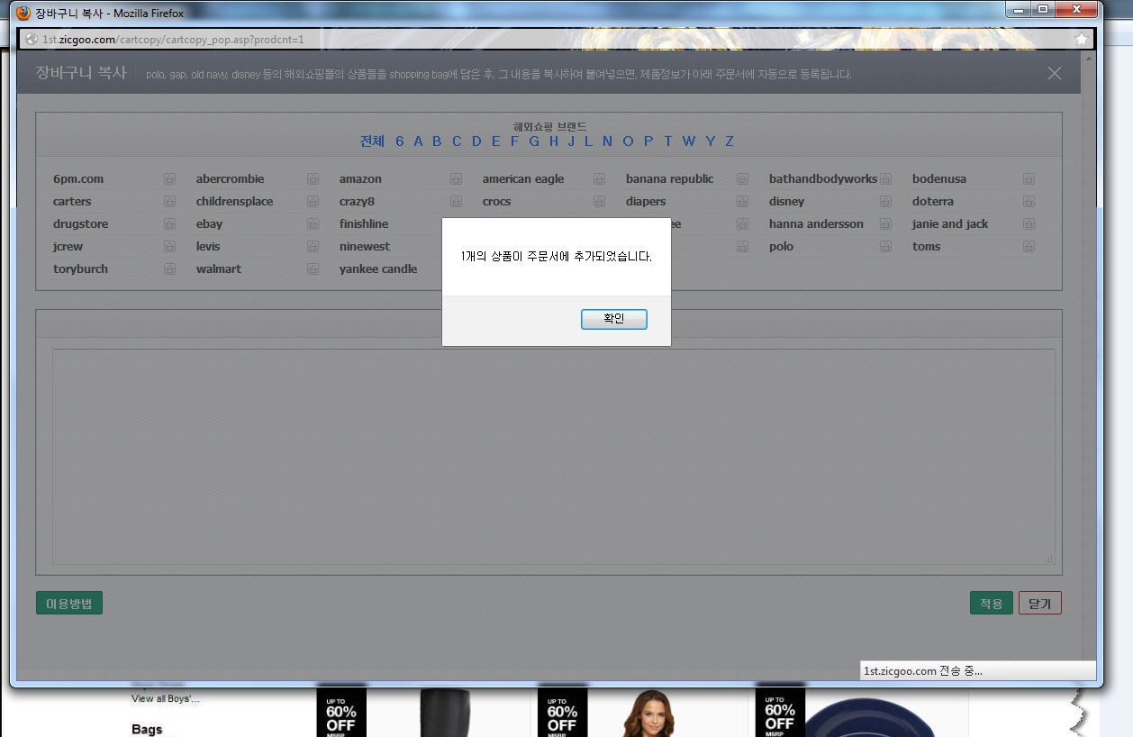Open the childrensplace brand name link
Screen dimensions: 1133x737
[234, 201]
